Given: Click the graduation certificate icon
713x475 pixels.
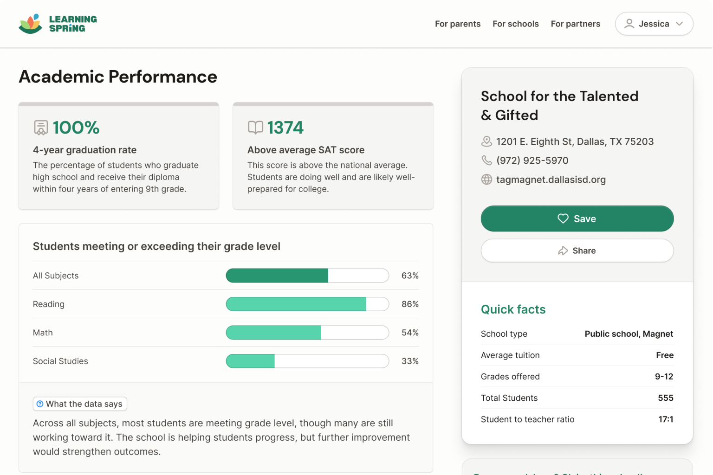Looking at the screenshot, I should 41,128.
